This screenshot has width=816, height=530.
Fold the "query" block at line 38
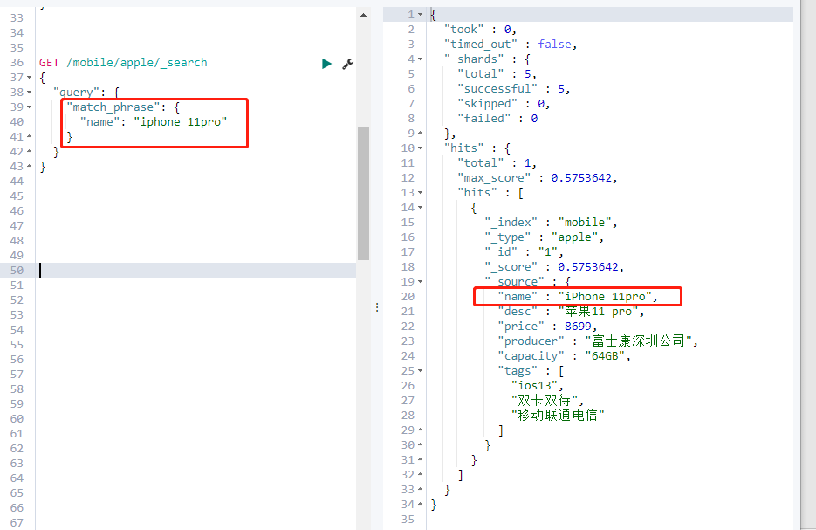point(29,93)
